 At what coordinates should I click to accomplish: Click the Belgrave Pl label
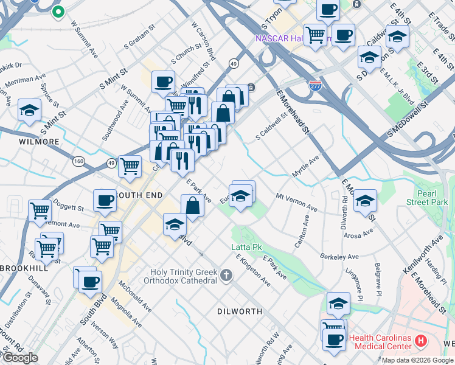378,280
